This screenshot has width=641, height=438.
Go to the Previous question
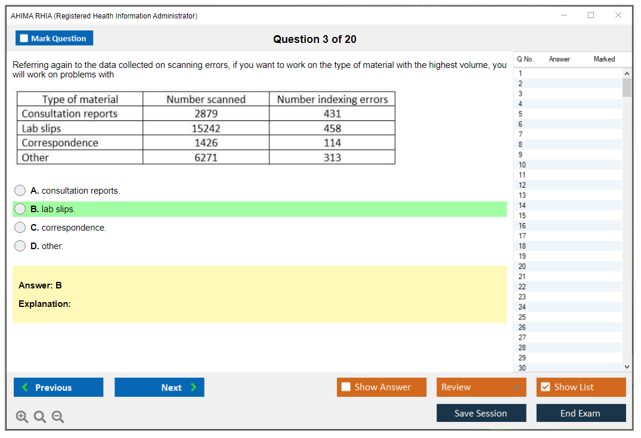[58, 387]
